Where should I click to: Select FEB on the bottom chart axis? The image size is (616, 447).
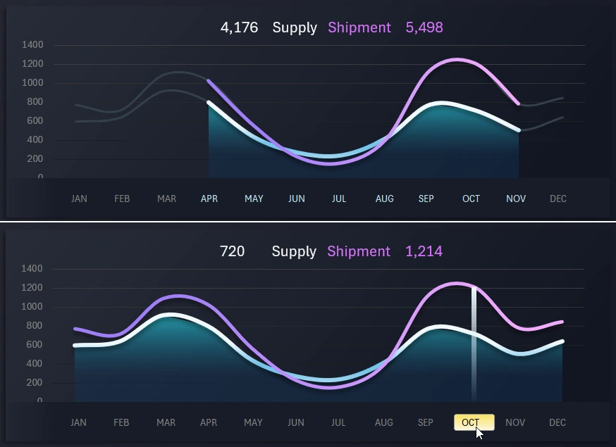(121, 422)
